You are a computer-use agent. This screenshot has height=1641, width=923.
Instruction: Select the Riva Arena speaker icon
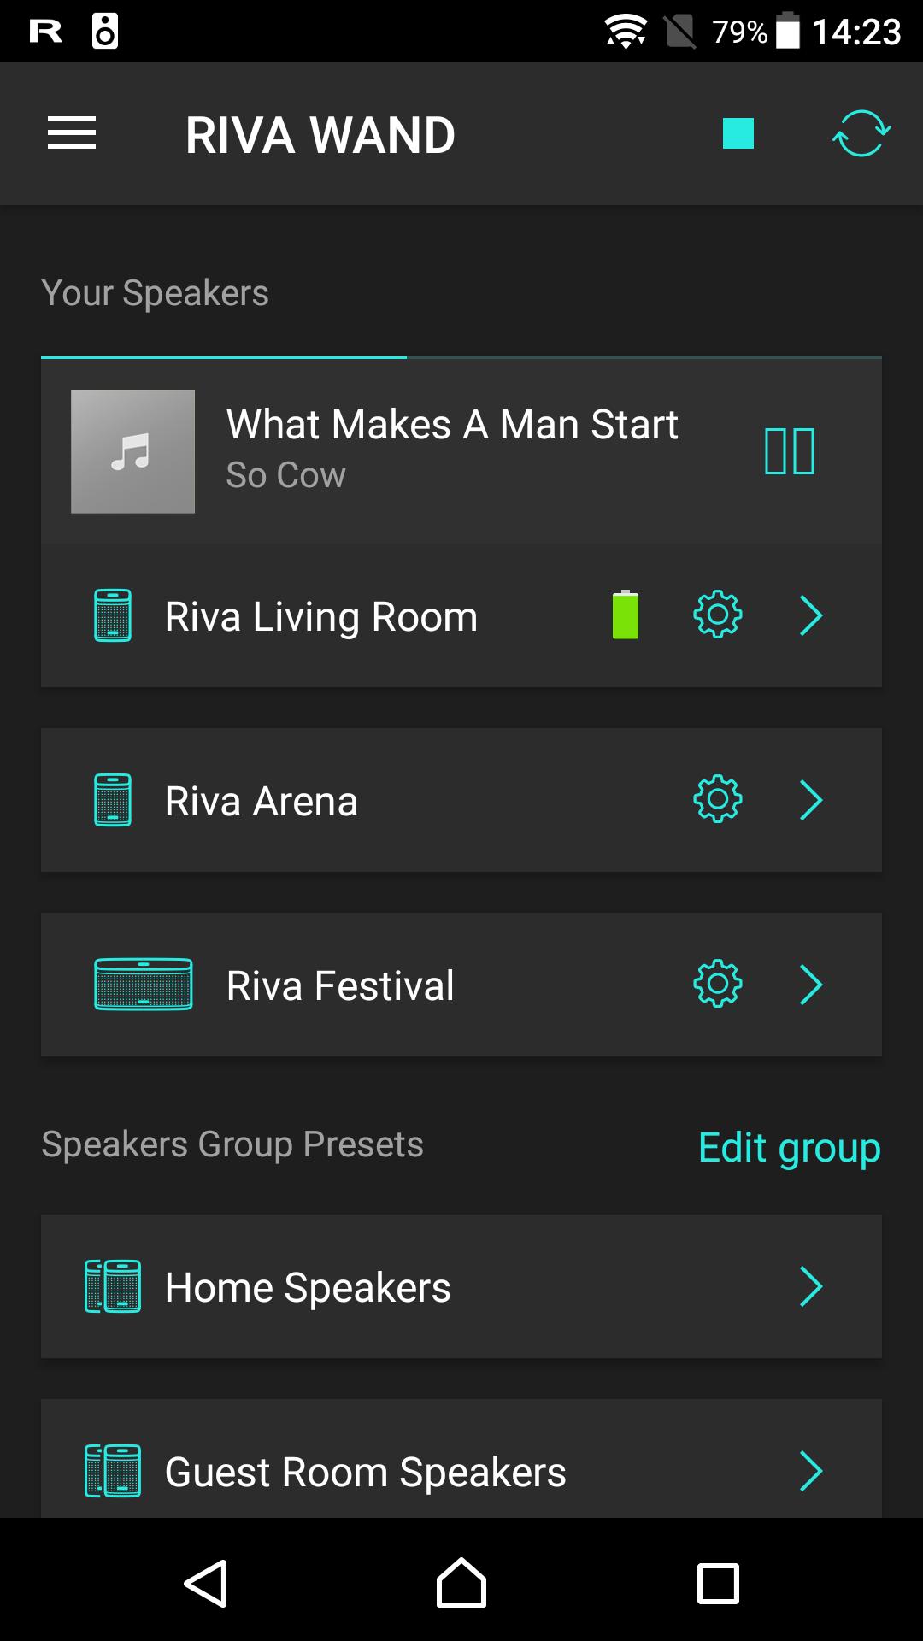coord(113,800)
